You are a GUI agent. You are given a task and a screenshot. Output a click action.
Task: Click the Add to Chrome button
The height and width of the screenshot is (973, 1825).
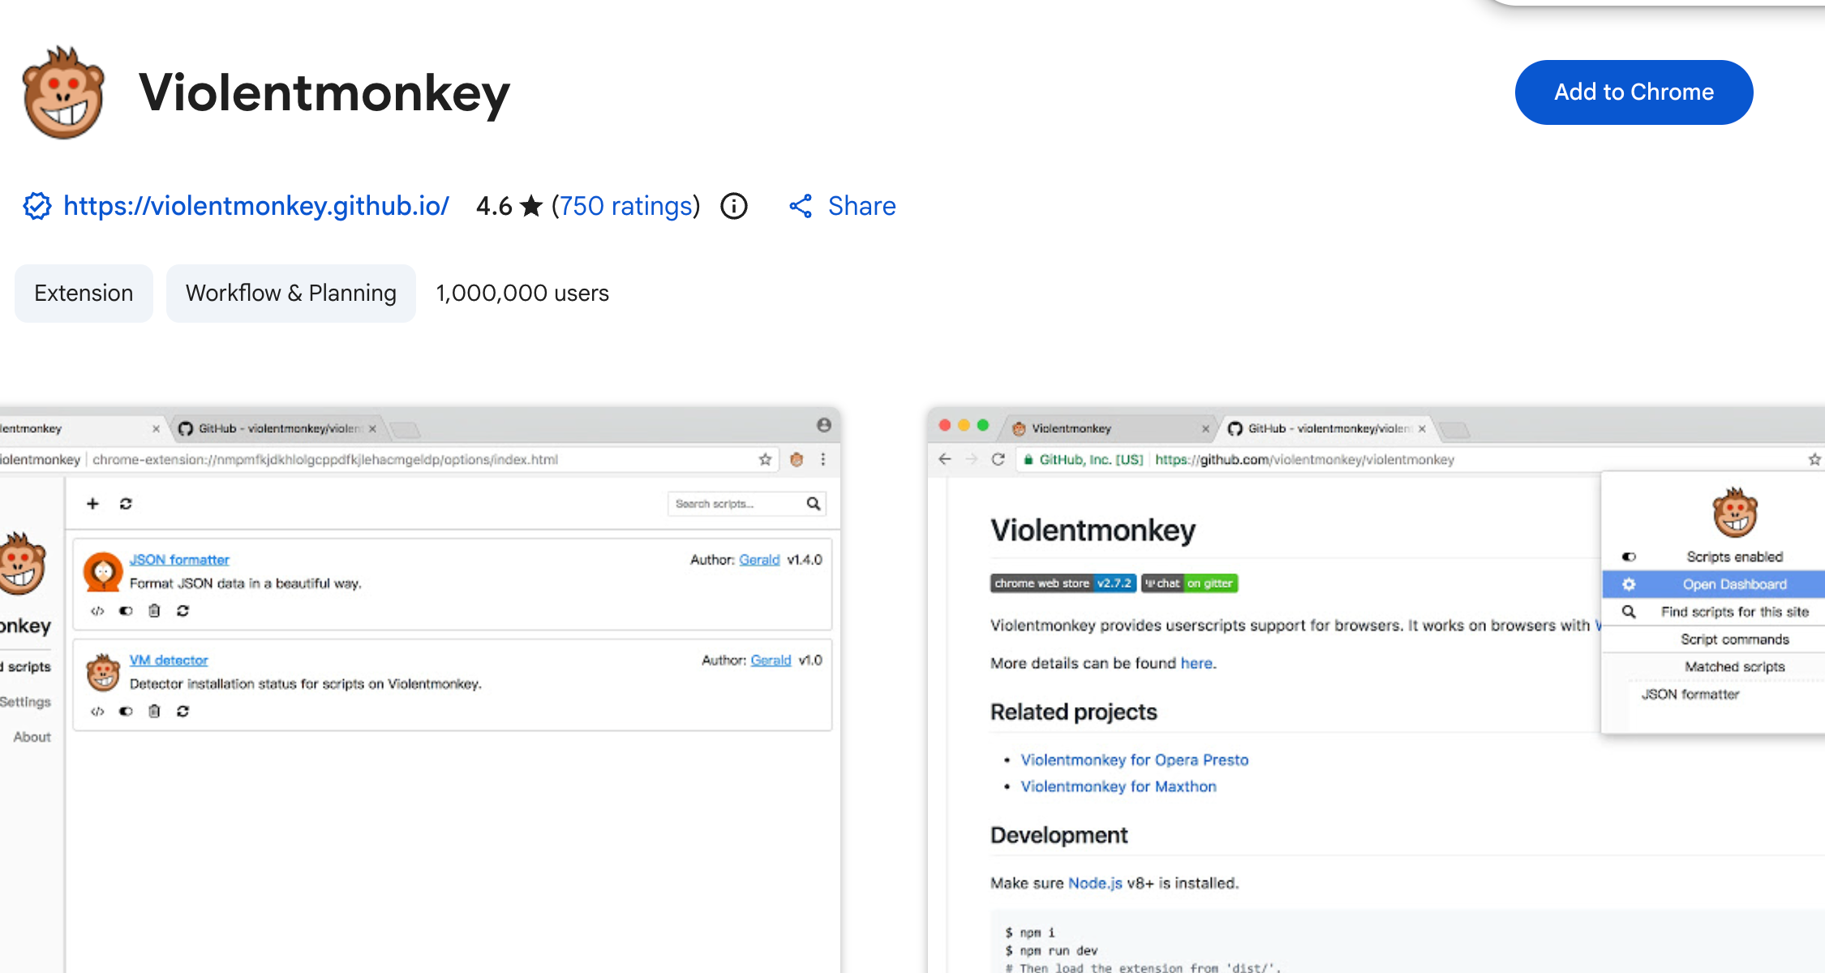(x=1634, y=92)
